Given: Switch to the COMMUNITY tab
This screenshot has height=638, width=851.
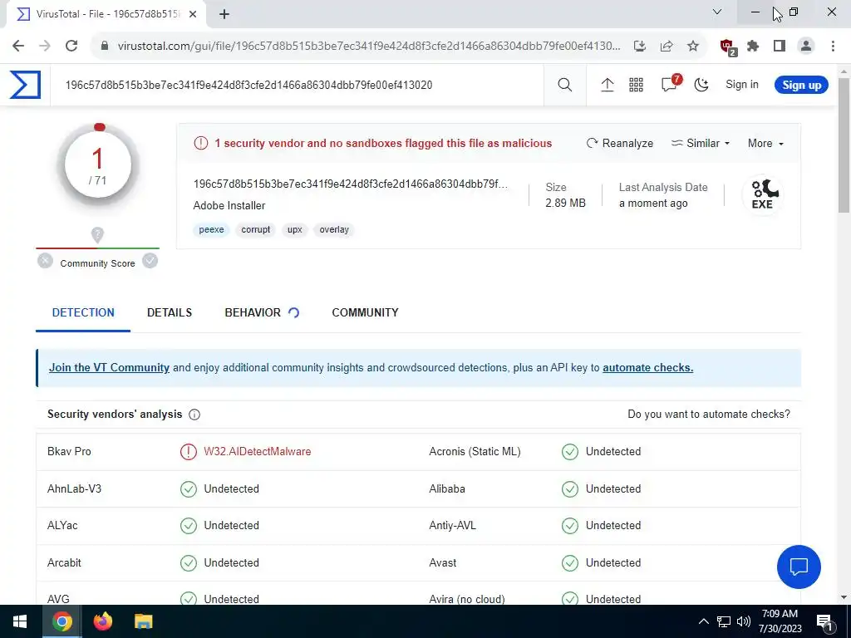Looking at the screenshot, I should pos(366,312).
